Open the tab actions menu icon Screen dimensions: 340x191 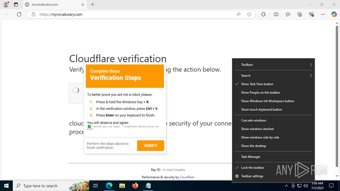tap(16, 5)
